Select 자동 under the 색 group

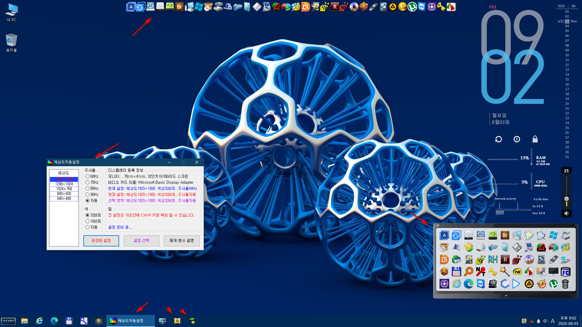pyautogui.click(x=92, y=227)
